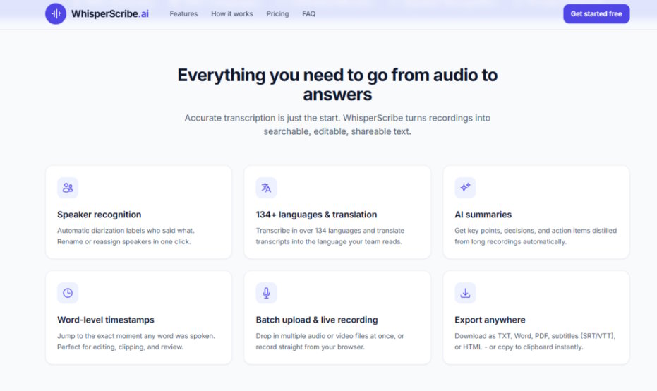Click the Export anywhere download icon
657x391 pixels.
(465, 293)
